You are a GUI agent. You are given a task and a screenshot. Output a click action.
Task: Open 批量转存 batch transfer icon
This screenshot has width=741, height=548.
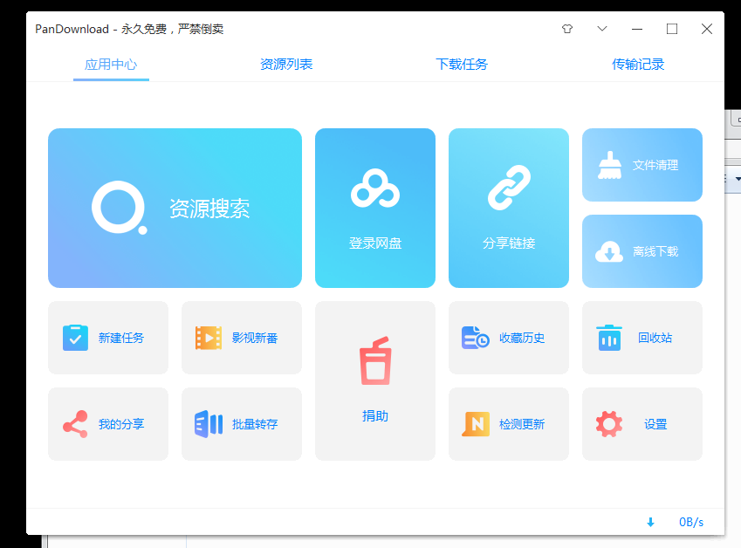point(209,424)
